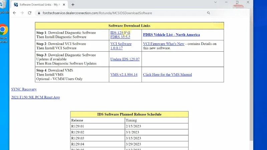Click the tab favicon icon
Viewport: 267px width, 150px height.
(16, 5)
